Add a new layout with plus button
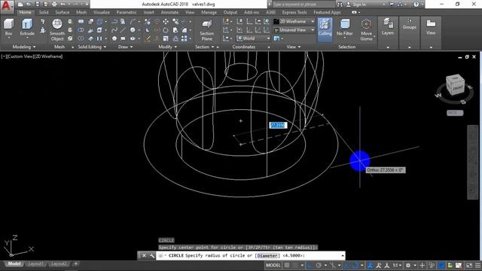 75,263
